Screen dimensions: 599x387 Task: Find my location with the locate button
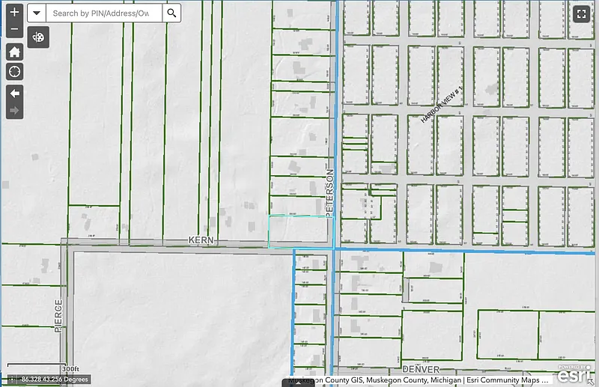click(14, 71)
